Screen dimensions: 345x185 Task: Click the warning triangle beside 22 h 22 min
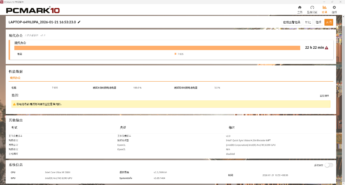coord(326,48)
